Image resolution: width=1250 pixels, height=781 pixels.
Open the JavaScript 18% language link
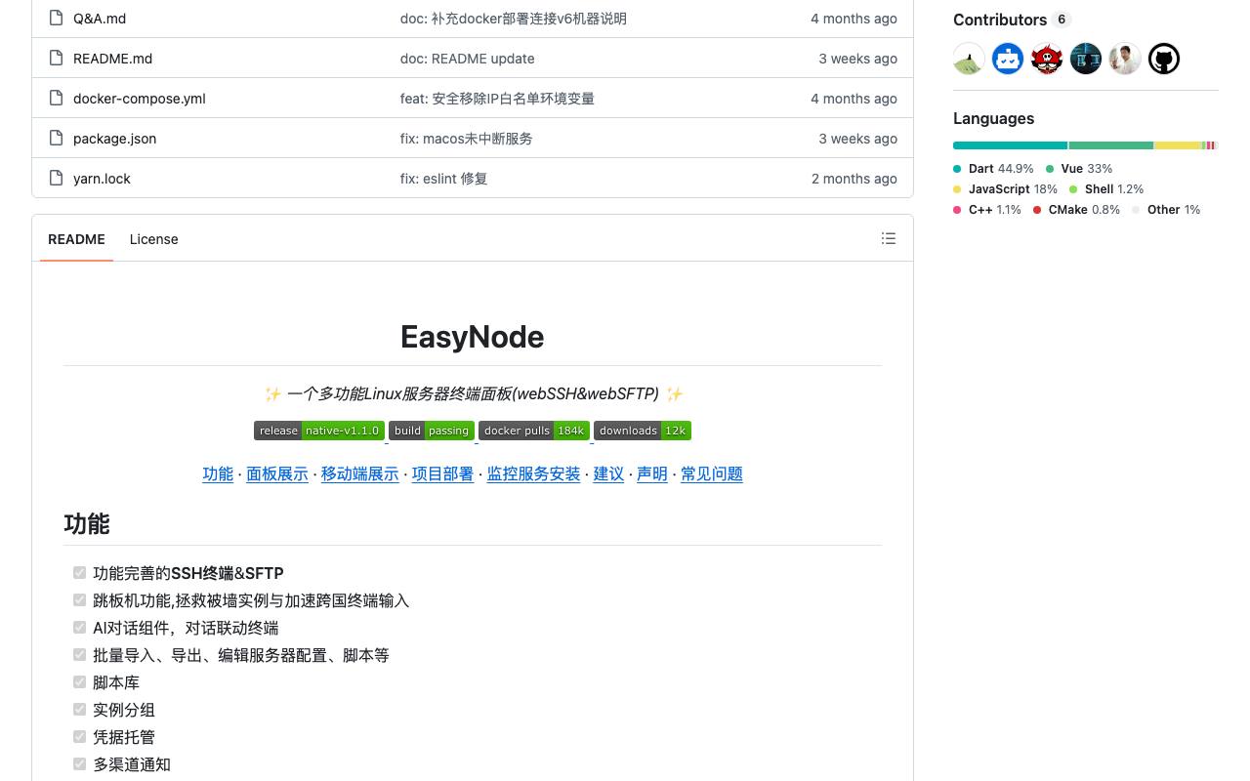1005,189
